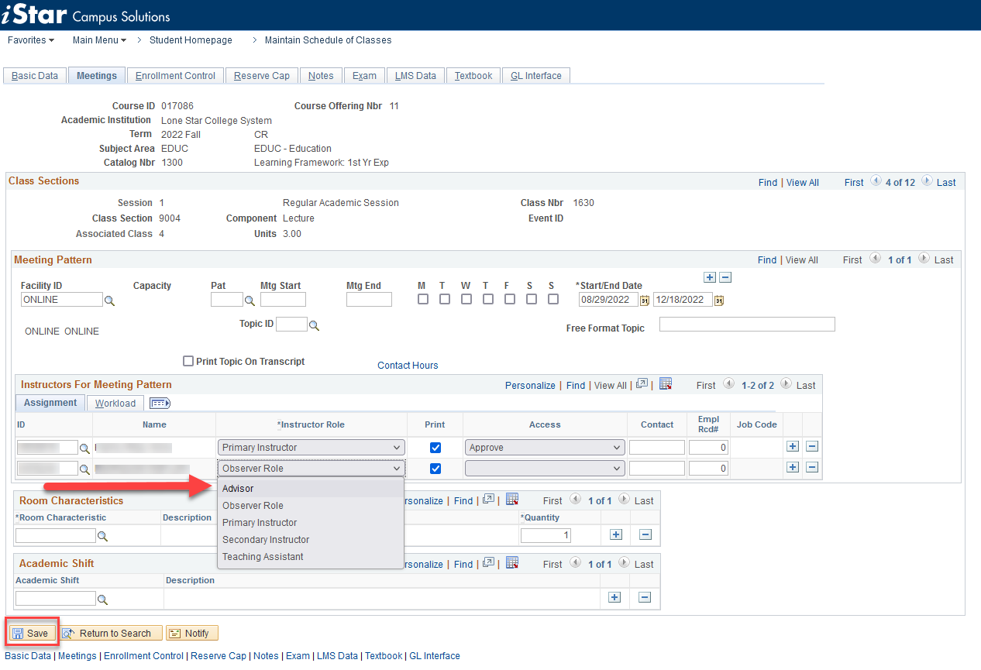Switch to Basic Data tab
Image resolution: width=981 pixels, height=670 pixels.
[35, 76]
